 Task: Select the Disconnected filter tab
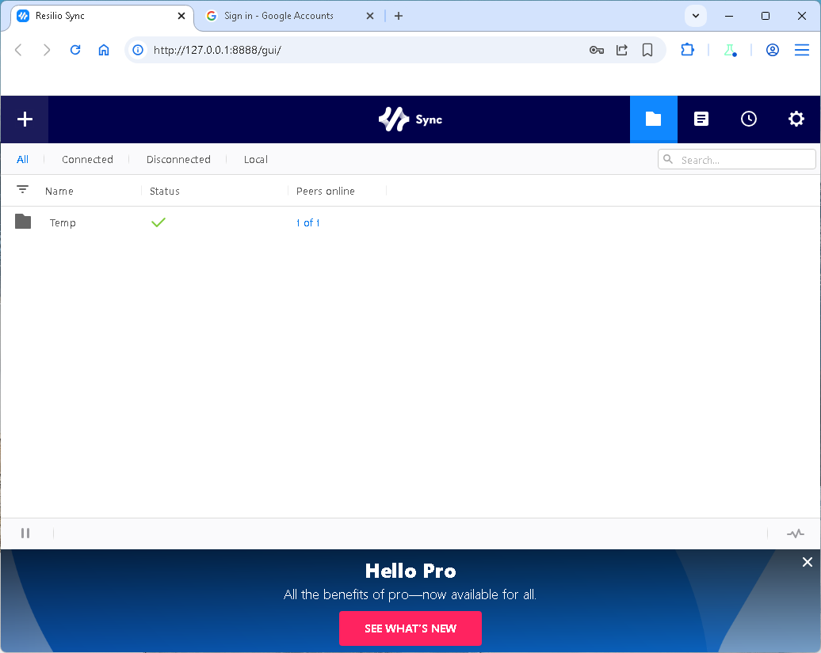(178, 159)
